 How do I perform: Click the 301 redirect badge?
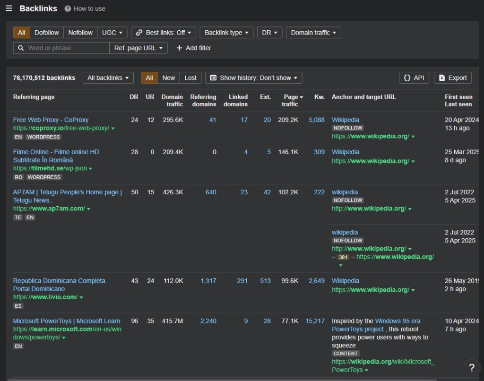tap(343, 257)
